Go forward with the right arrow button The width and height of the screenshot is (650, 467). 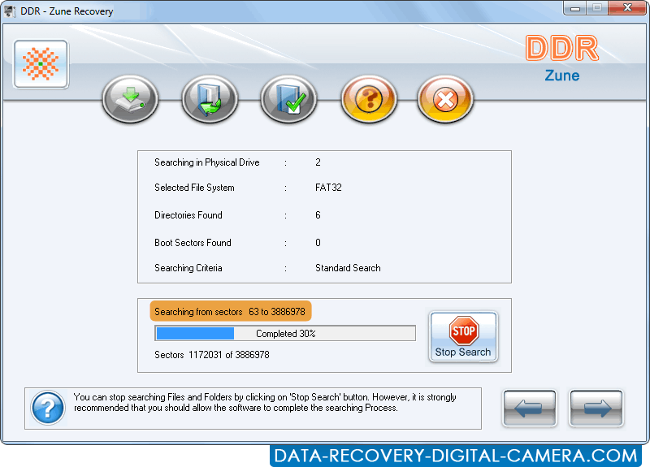tap(596, 409)
